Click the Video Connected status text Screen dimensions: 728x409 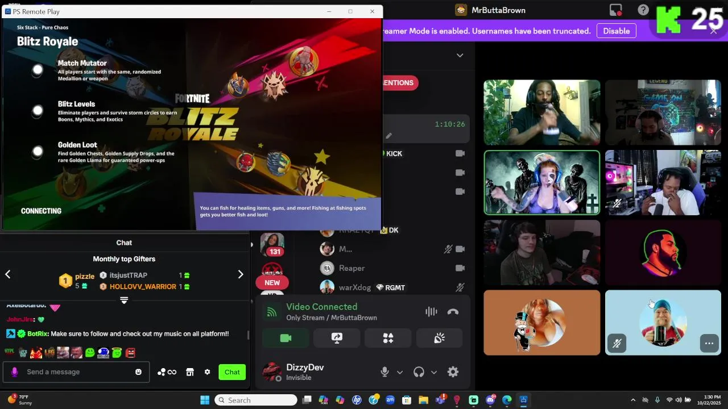[322, 307]
